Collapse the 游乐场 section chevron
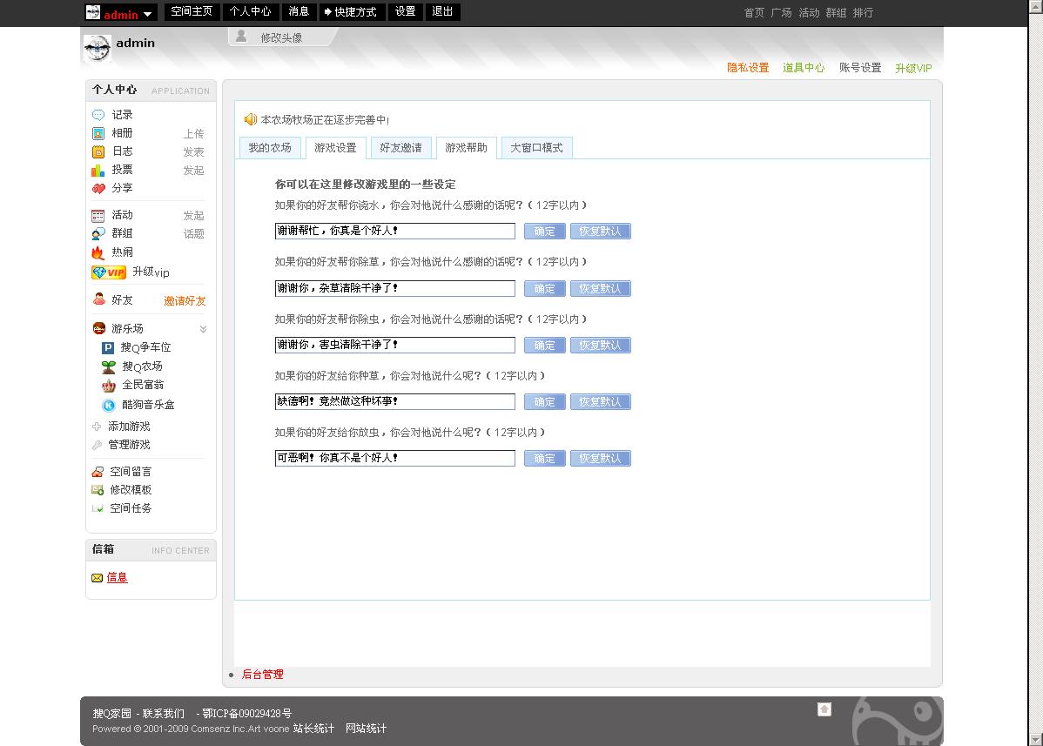 click(203, 329)
